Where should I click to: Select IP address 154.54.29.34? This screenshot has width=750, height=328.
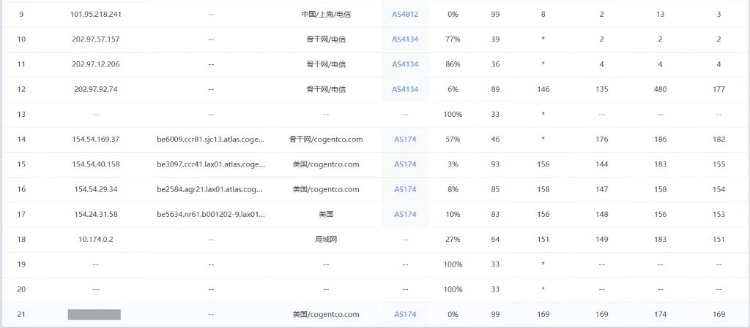[96, 189]
